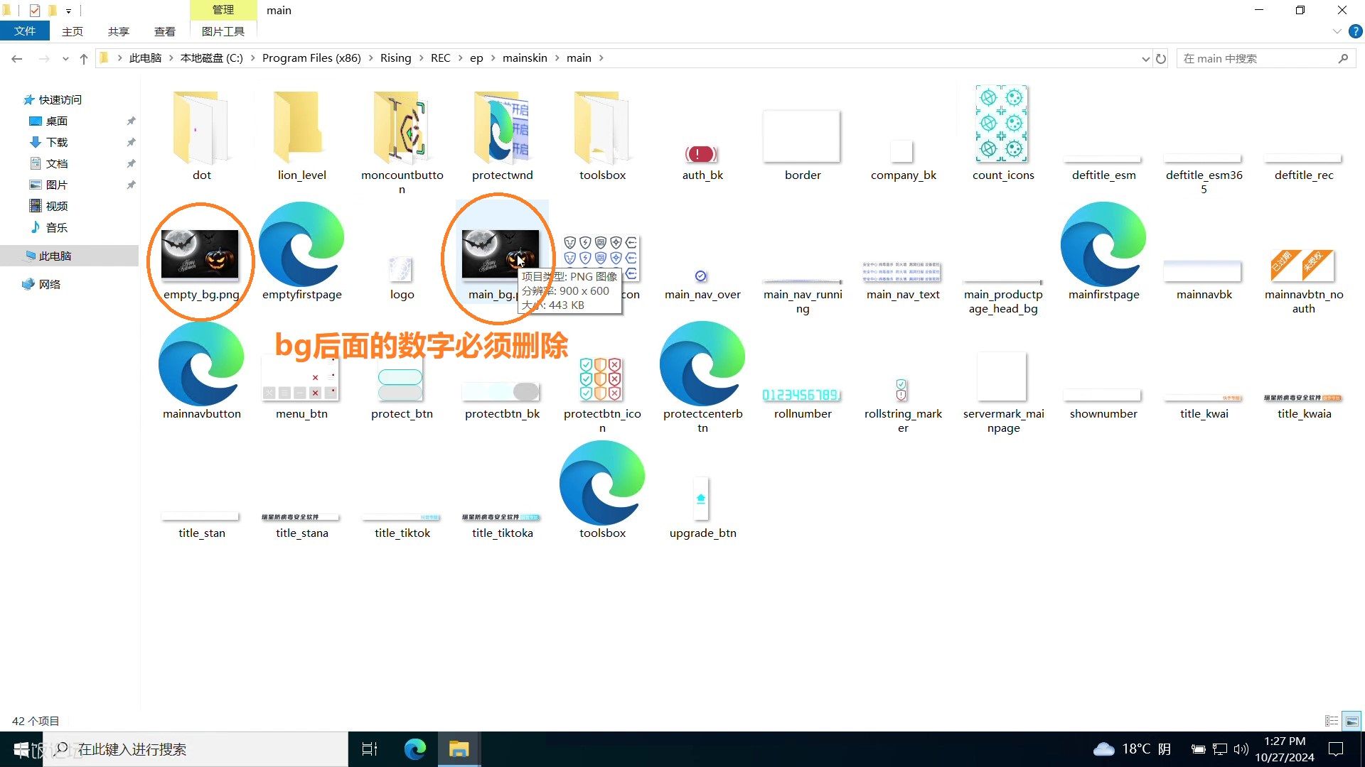1365x767 pixels.
Task: Select 桌面 in quick access
Action: [57, 121]
